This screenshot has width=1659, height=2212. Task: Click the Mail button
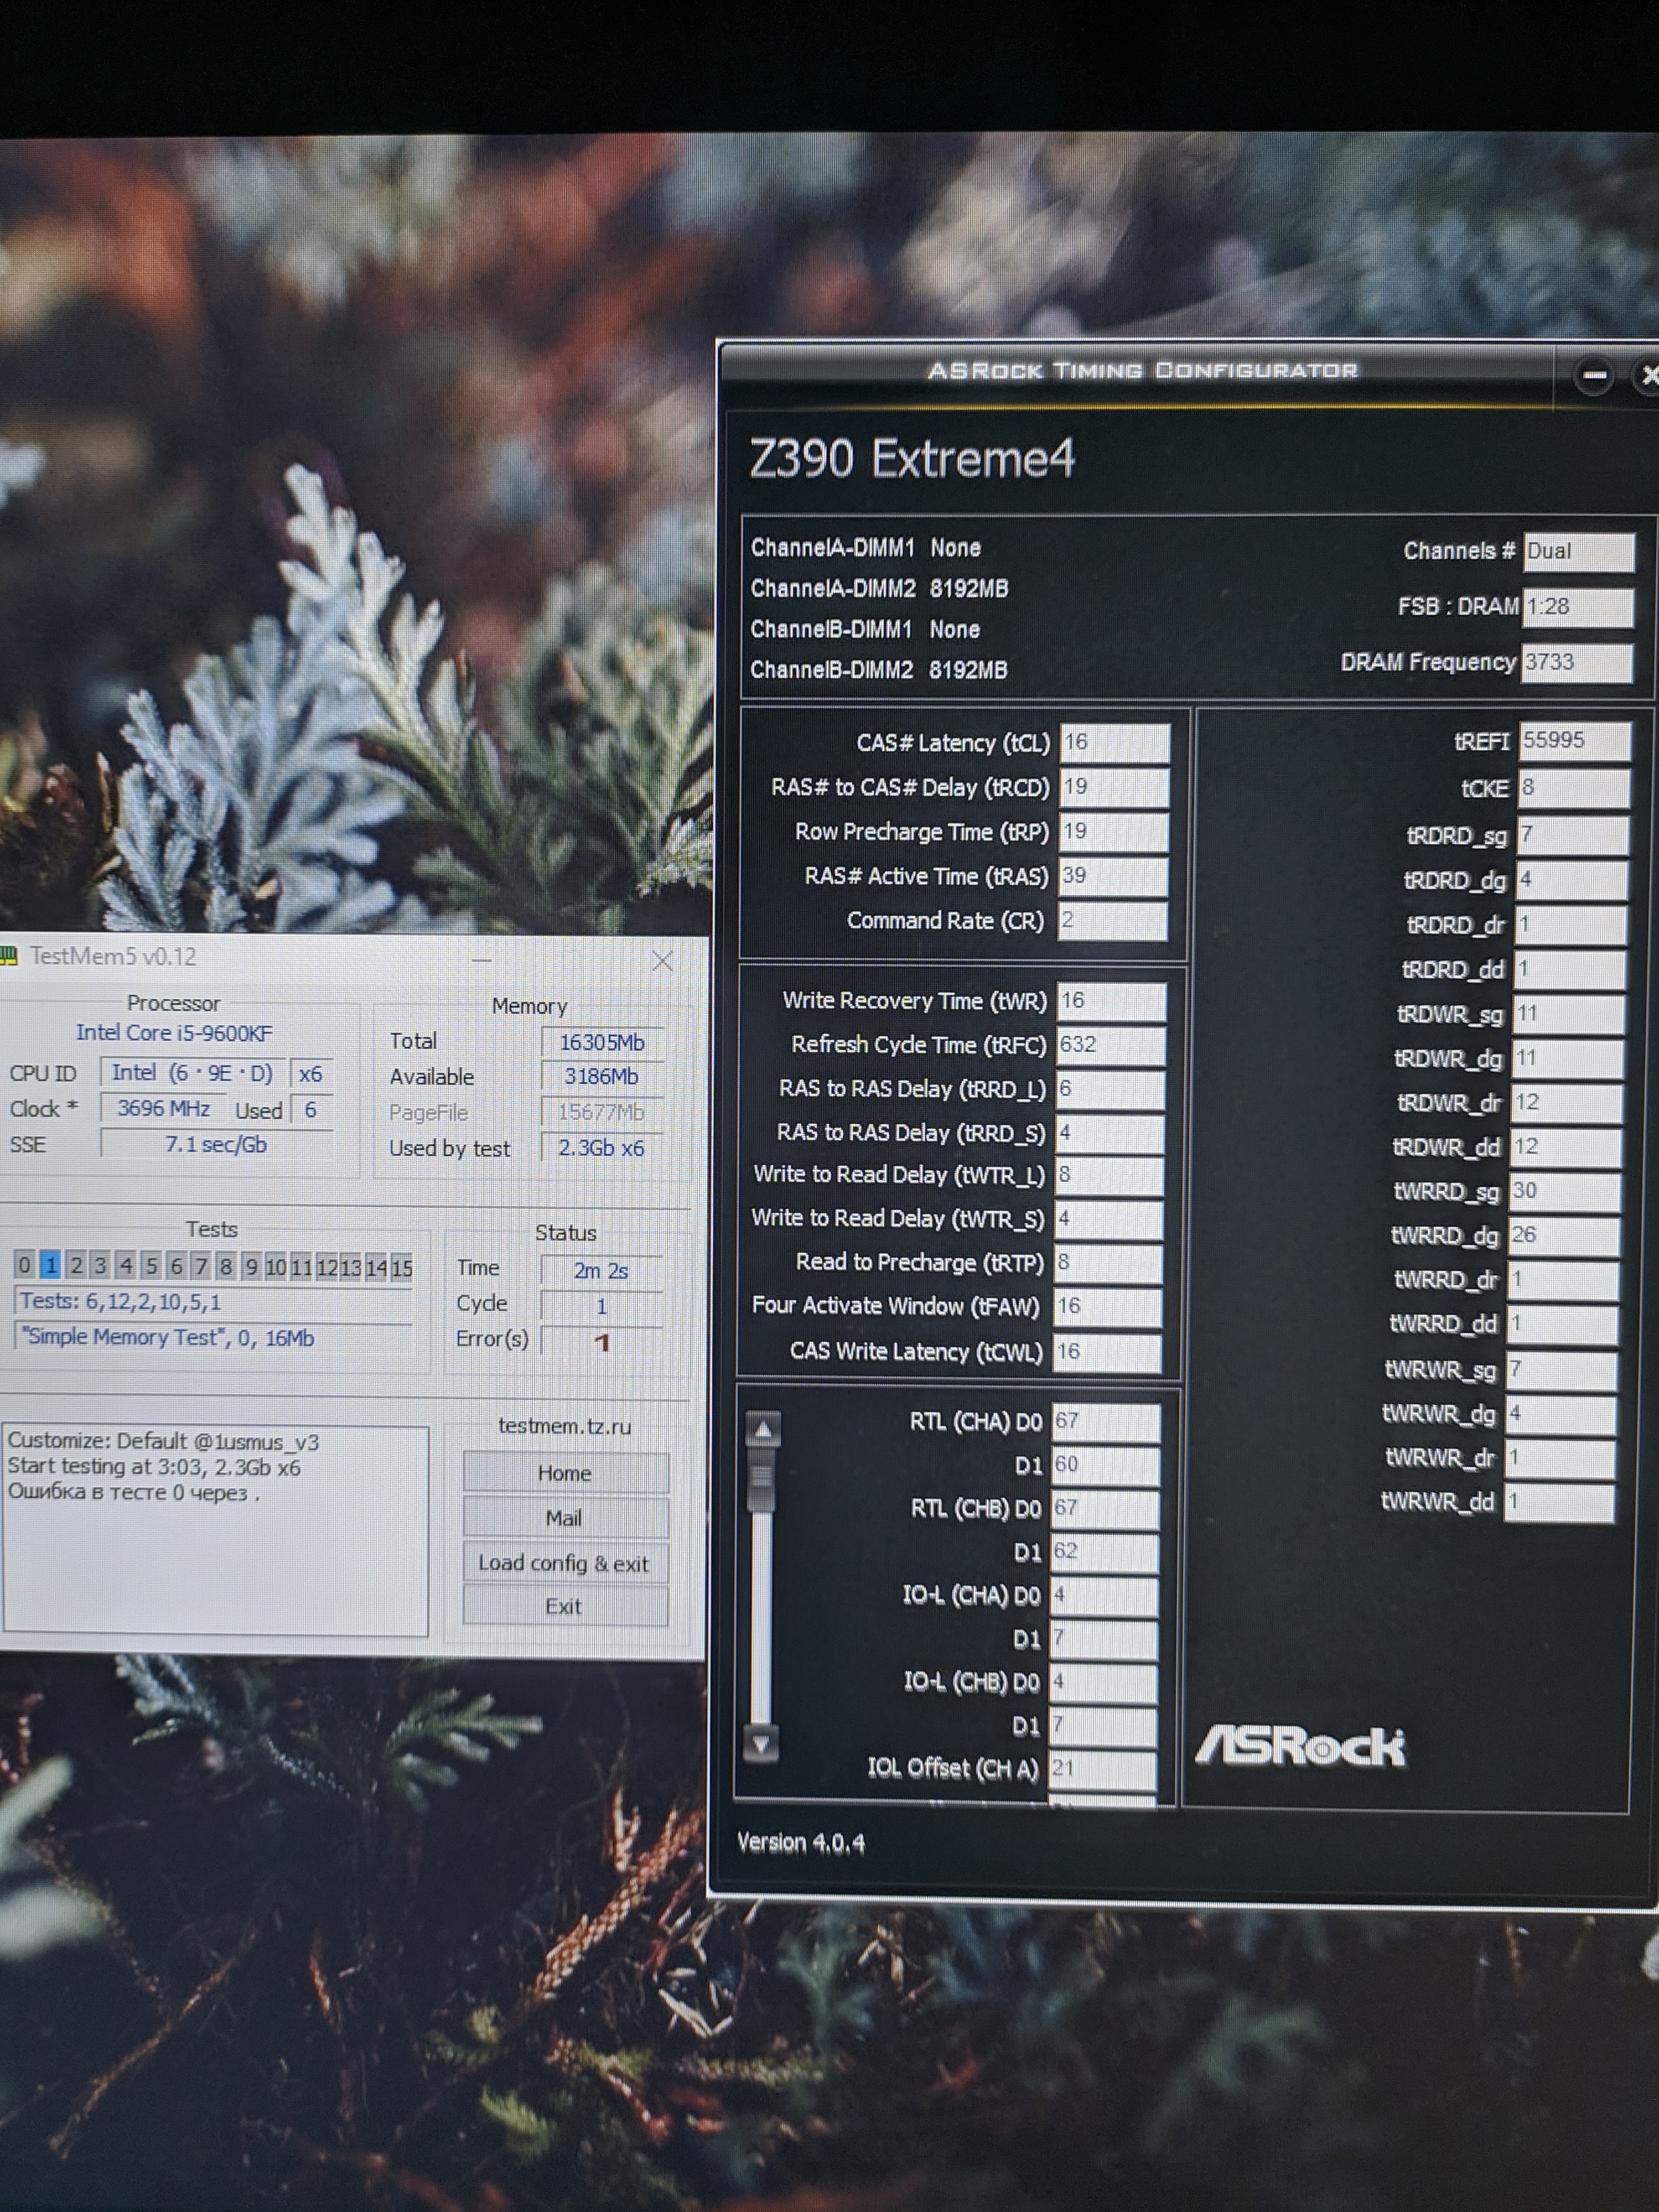565,1518
